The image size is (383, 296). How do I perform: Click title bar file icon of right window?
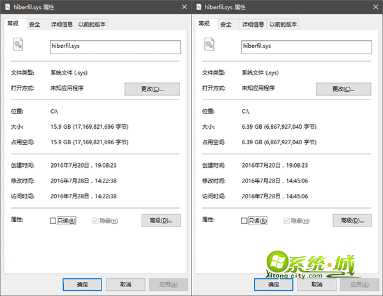pos(199,7)
